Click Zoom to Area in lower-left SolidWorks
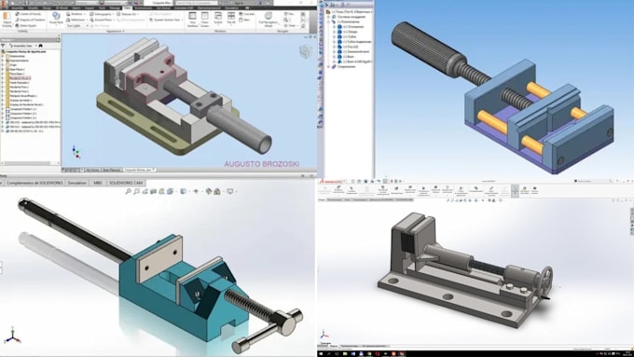Screen dimensions: 634x357 [137, 191]
